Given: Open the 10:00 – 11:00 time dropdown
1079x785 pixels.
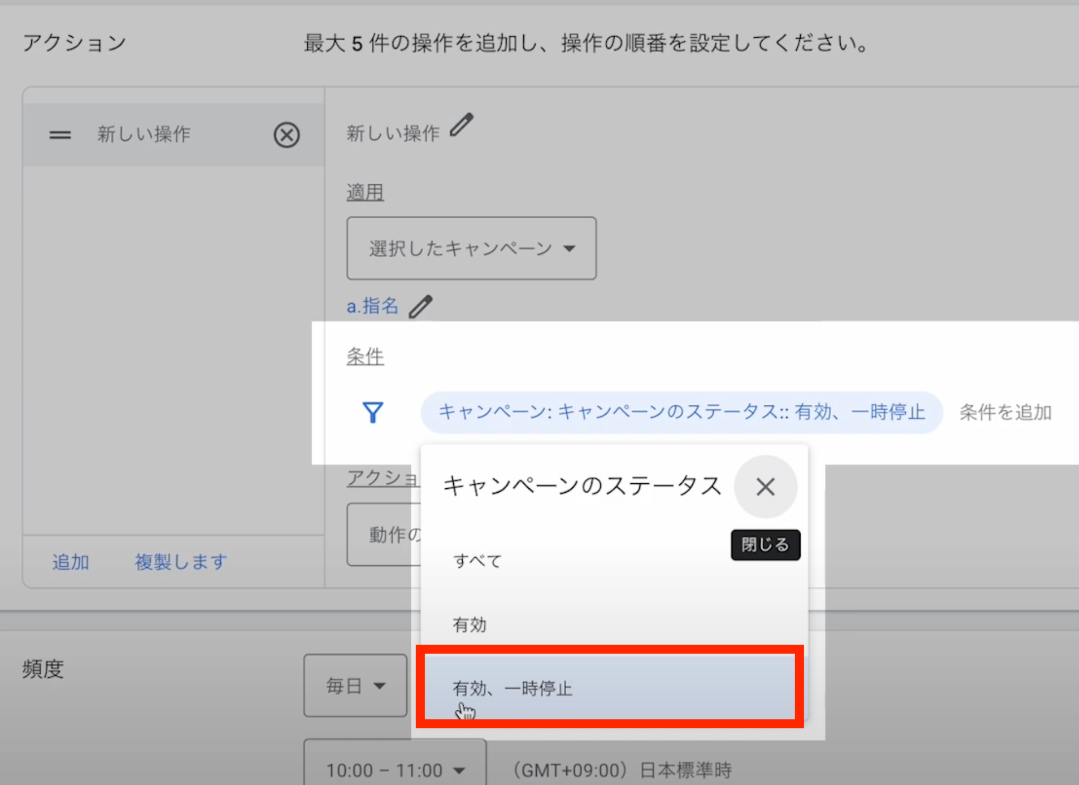Looking at the screenshot, I should 395,770.
